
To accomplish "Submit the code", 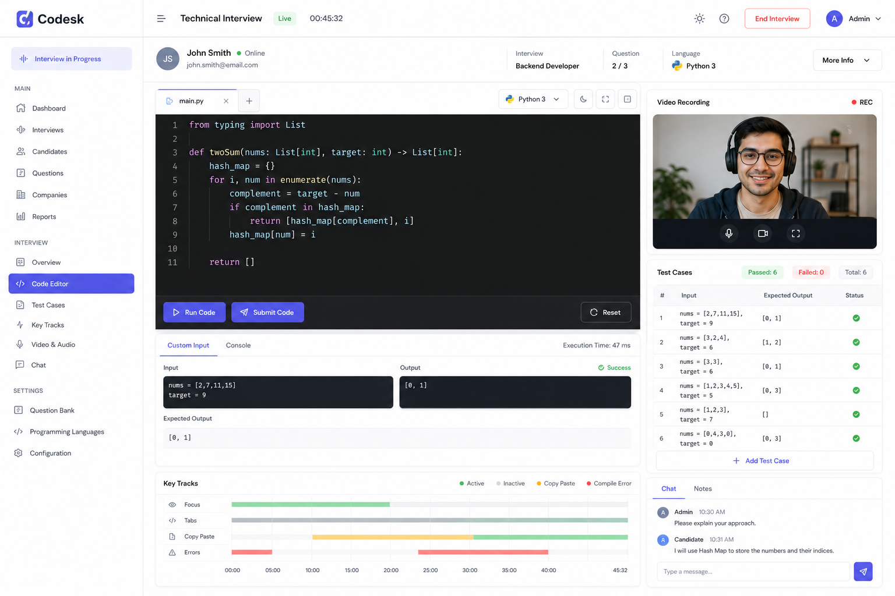I will point(267,312).
